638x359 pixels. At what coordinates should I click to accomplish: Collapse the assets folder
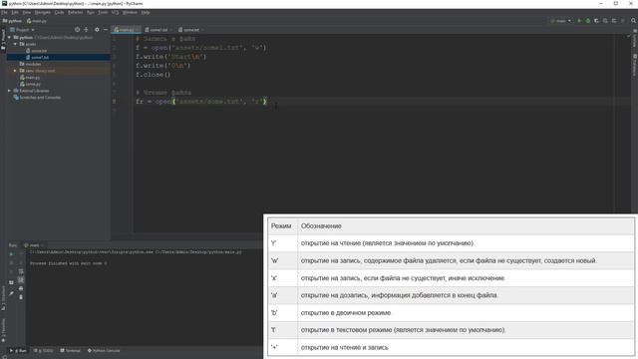[x=16, y=44]
